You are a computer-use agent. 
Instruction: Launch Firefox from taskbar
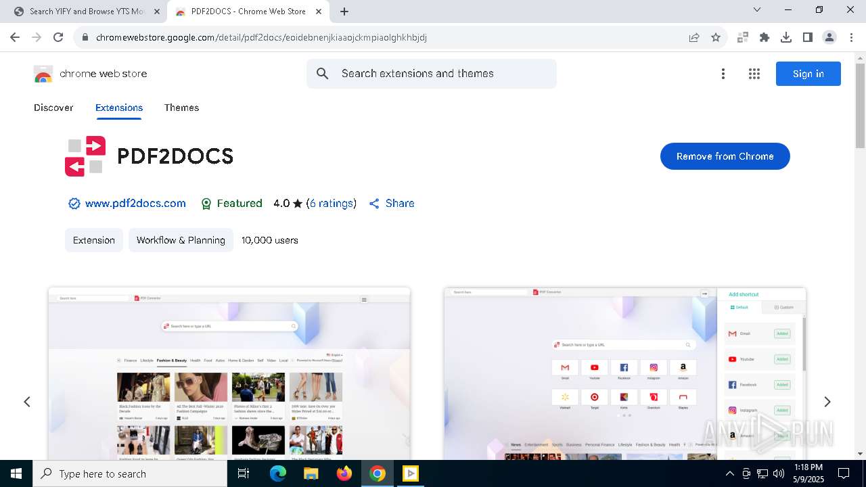click(344, 473)
